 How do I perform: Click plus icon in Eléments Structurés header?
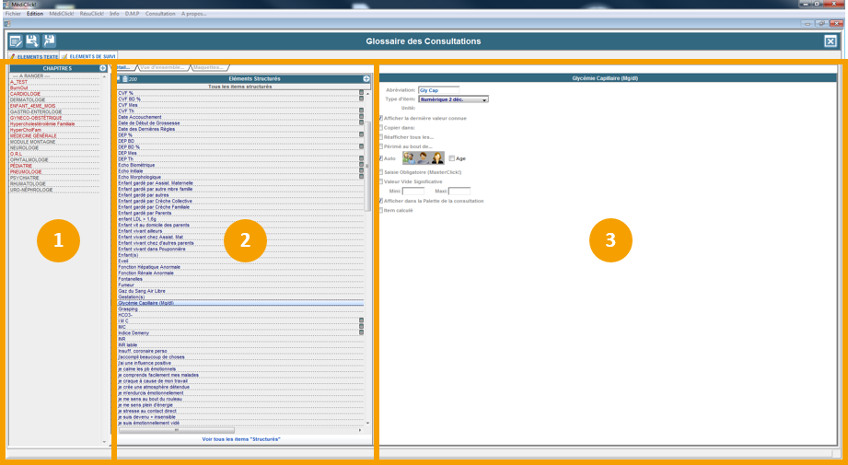coord(366,79)
